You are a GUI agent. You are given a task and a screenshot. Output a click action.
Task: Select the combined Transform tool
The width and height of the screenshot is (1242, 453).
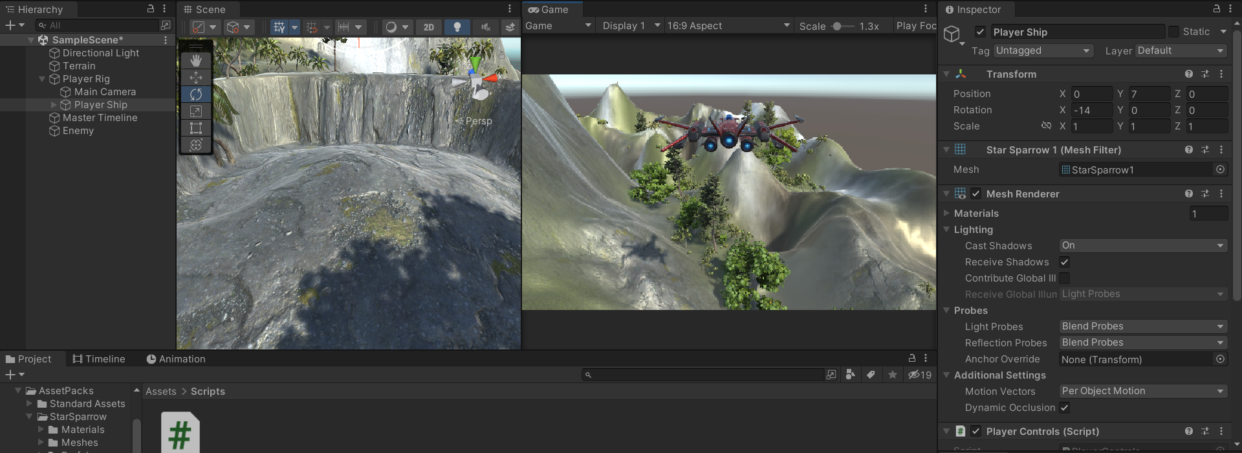[196, 145]
